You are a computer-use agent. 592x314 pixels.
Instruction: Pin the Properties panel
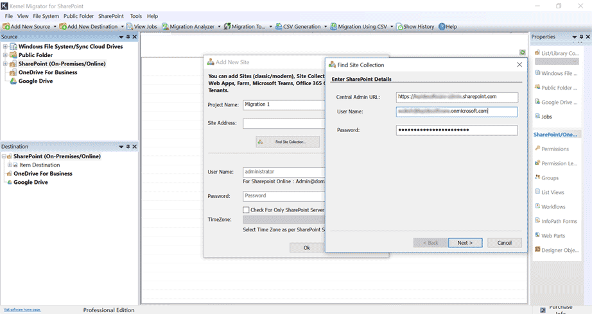point(581,37)
